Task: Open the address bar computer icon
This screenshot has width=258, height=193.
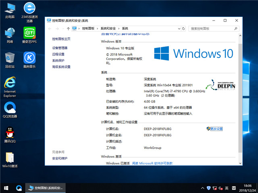Action: [x=75, y=29]
